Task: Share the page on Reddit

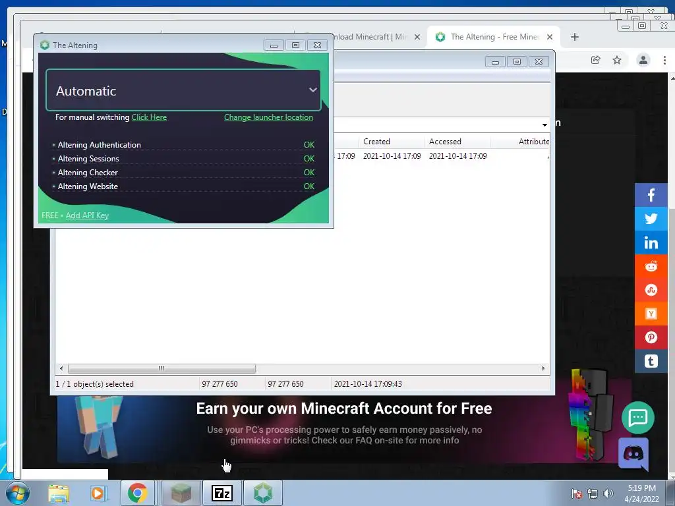Action: tap(651, 266)
